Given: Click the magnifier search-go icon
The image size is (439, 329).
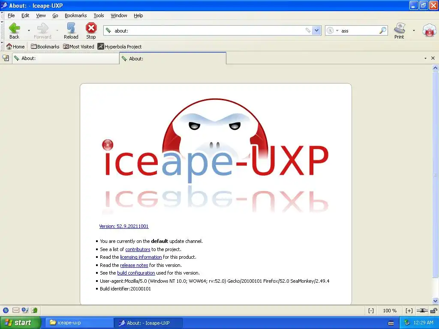Looking at the screenshot, I should [x=383, y=30].
